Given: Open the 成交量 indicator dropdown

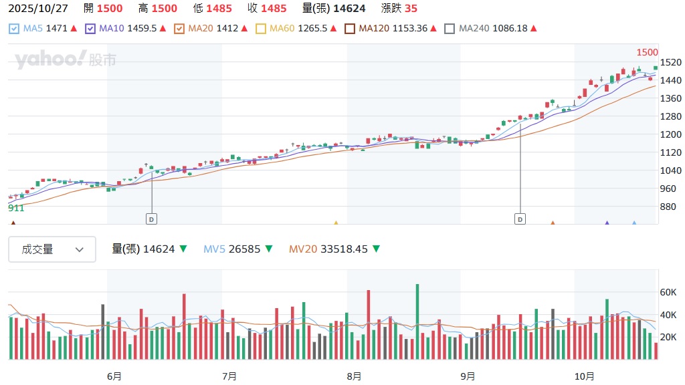Looking at the screenshot, I should coord(52,249).
